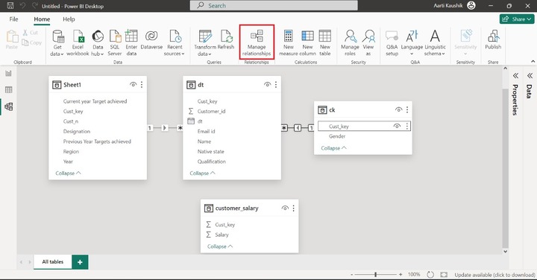
Task: Click the zoom out minus button
Action: tap(351, 275)
